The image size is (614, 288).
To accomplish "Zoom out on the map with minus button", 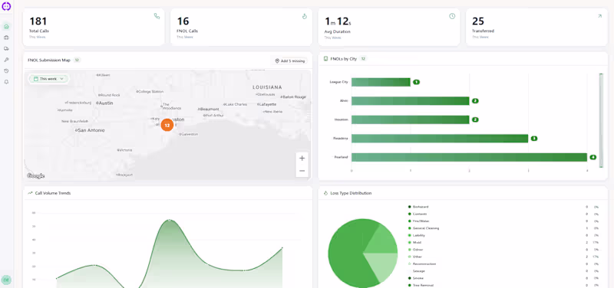I will tap(302, 171).
